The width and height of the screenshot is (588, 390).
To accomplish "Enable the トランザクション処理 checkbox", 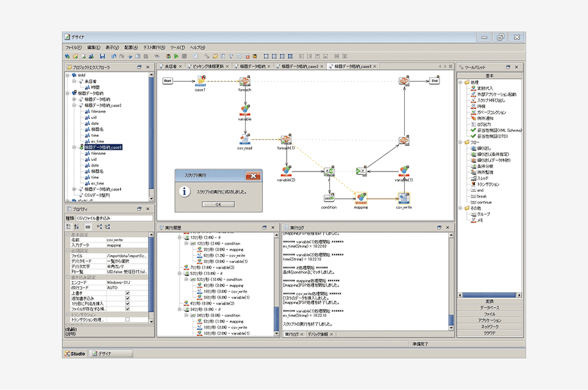I will pyautogui.click(x=128, y=319).
